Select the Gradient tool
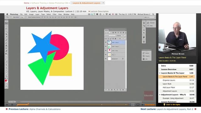This screenshot has width=201, height=113. (x=6, y=54)
